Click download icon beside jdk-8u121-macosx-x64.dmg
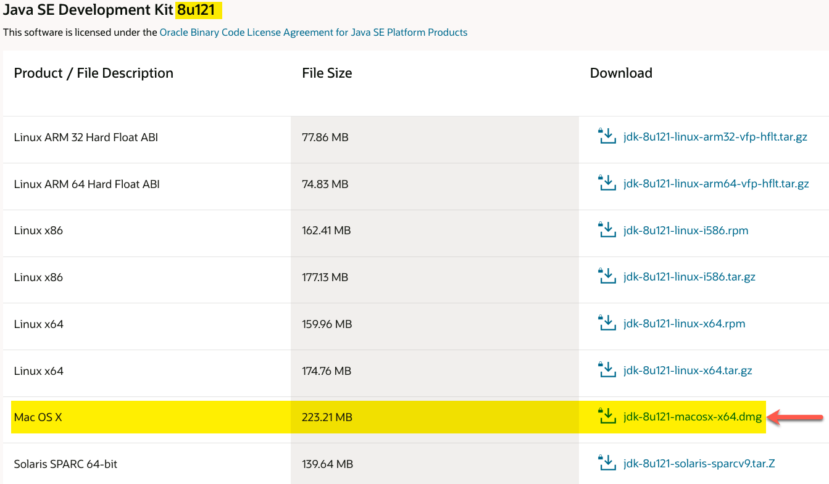Screen dimensions: 829x484 (x=607, y=417)
